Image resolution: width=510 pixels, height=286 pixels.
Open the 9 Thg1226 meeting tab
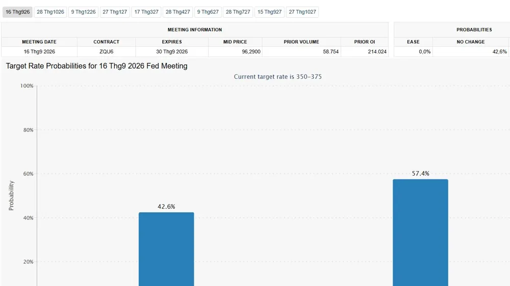point(83,12)
